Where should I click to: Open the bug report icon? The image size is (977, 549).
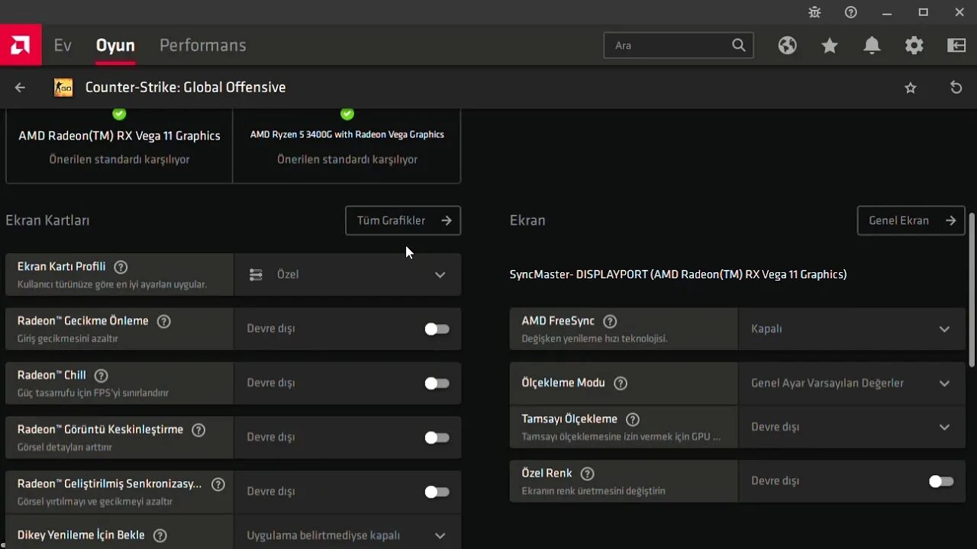(x=814, y=12)
